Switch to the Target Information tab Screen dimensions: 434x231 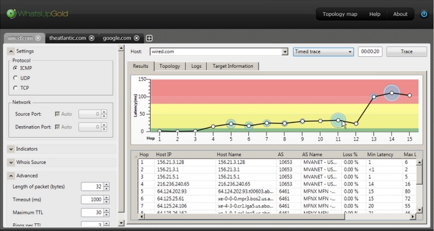point(232,66)
